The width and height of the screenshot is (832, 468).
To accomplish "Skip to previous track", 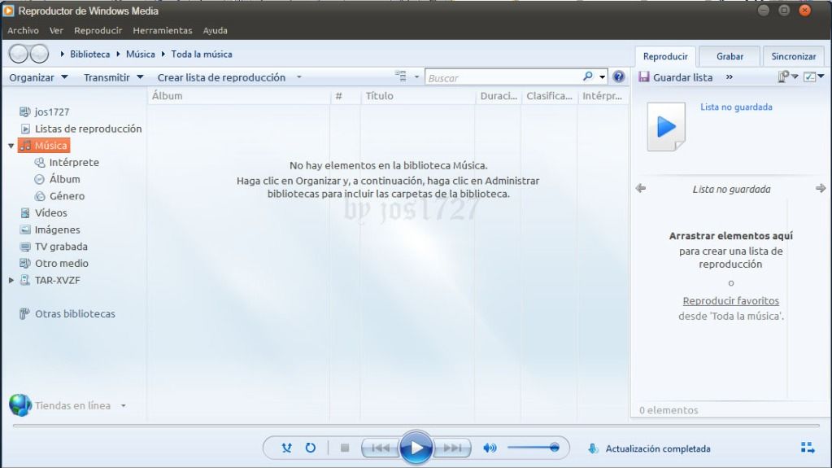I will 380,448.
